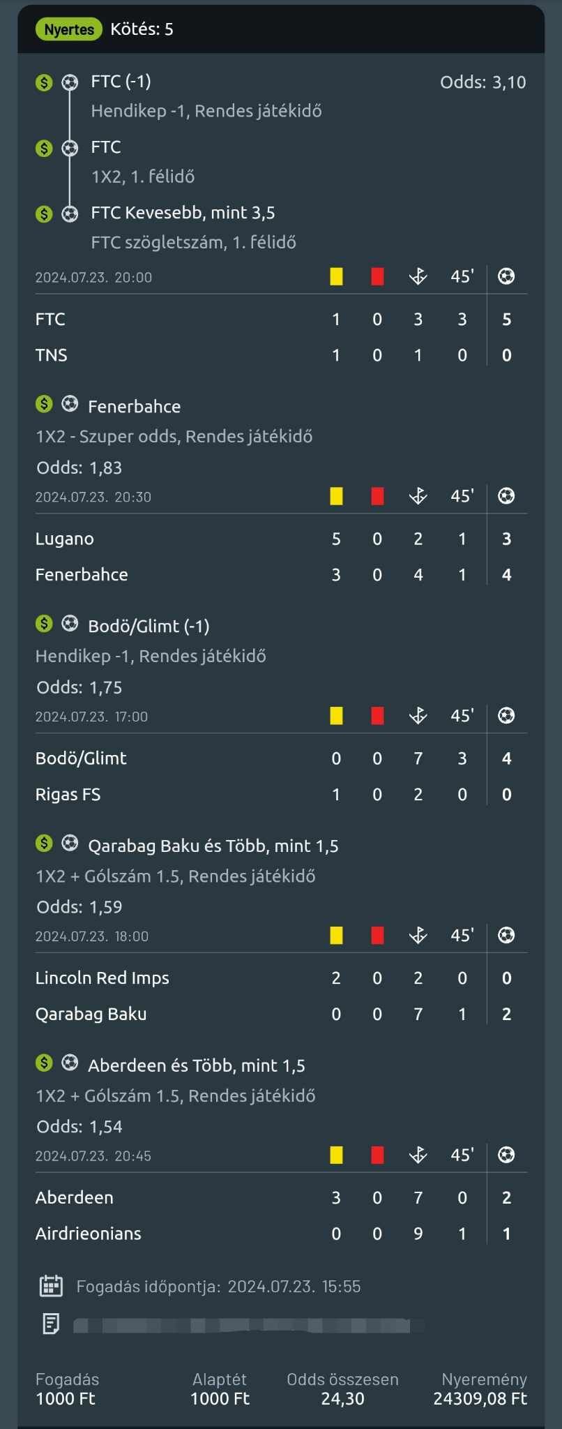The height and width of the screenshot is (1429, 562).
Task: Open the Qarabag Baku és Több, mint 1,5 selection
Action: coord(213,846)
